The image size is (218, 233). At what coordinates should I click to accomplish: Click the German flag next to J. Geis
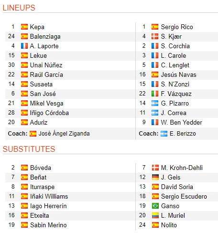[155, 177]
